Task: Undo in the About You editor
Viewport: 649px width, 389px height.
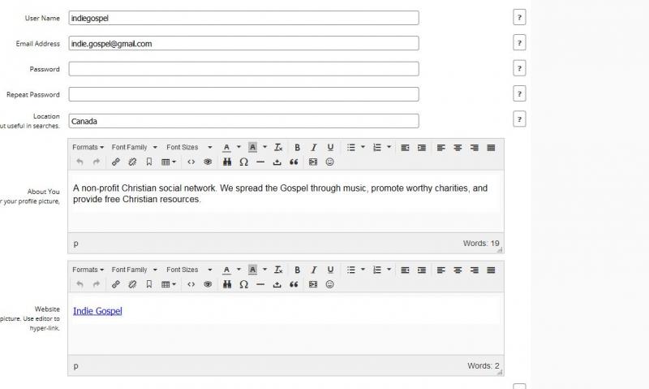Action: click(80, 162)
